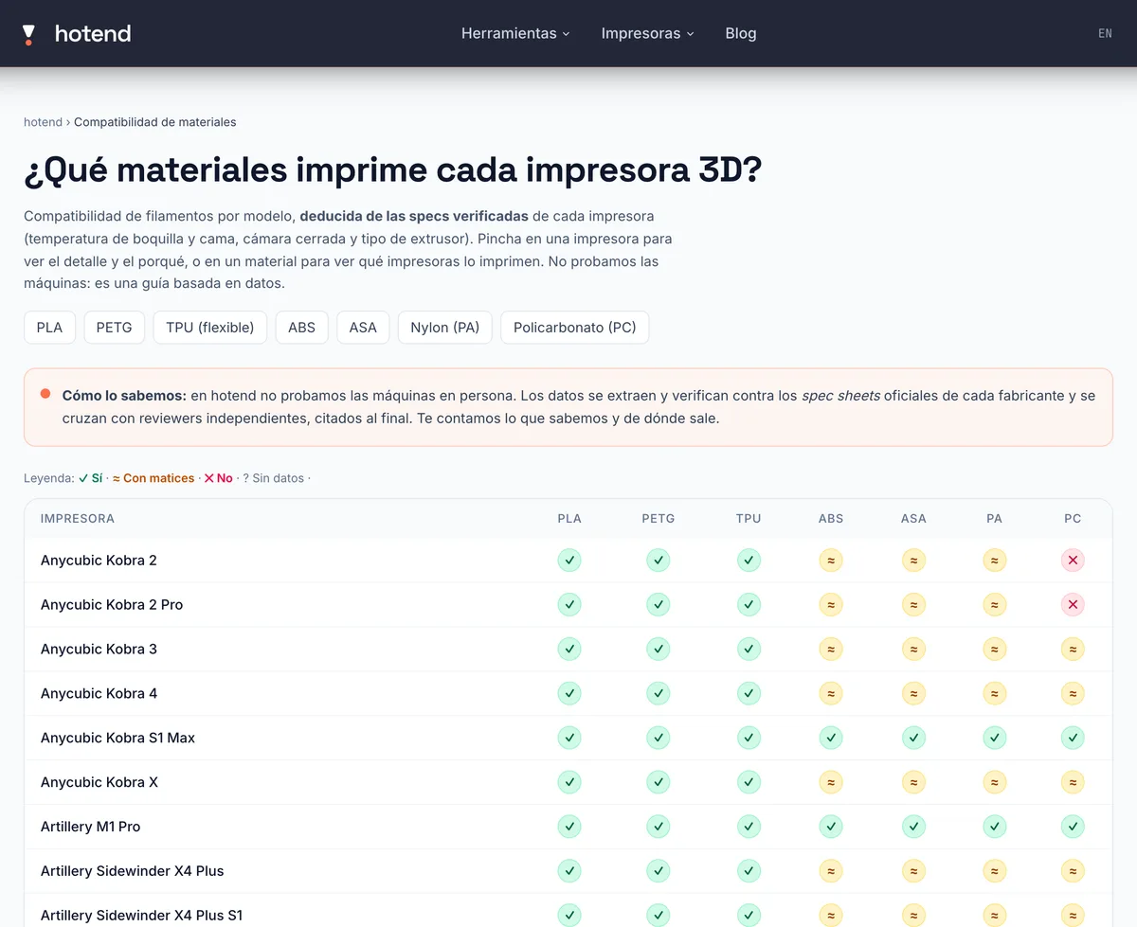Click Anycubic Kobra 4 PLA check icon
The width and height of the screenshot is (1137, 927).
tap(569, 694)
